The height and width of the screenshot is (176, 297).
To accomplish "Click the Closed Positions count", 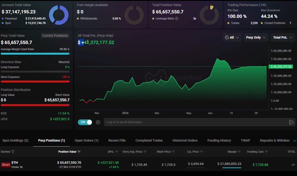I will (x=276, y=23).
